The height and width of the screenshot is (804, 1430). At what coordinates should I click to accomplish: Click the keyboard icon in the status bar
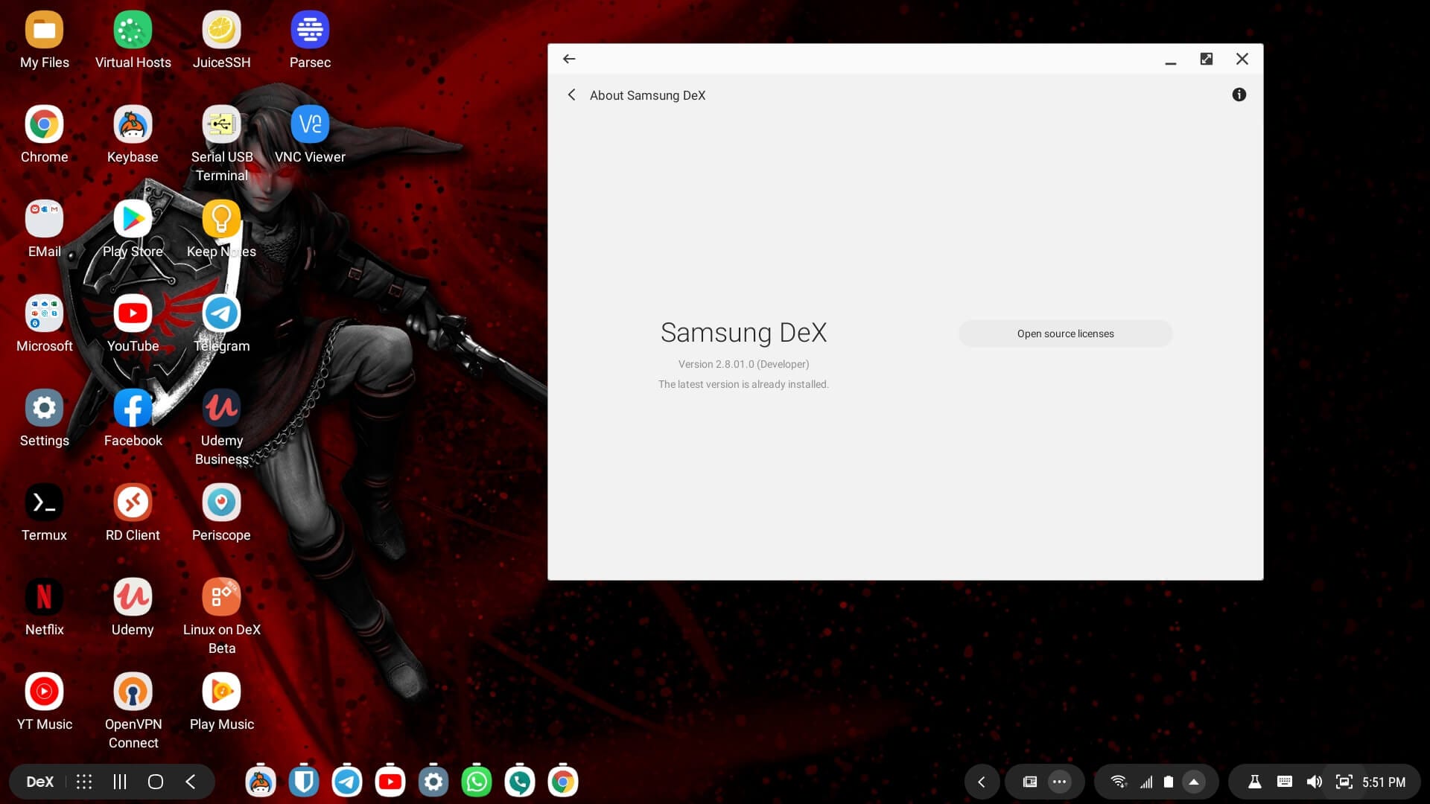point(1283,781)
